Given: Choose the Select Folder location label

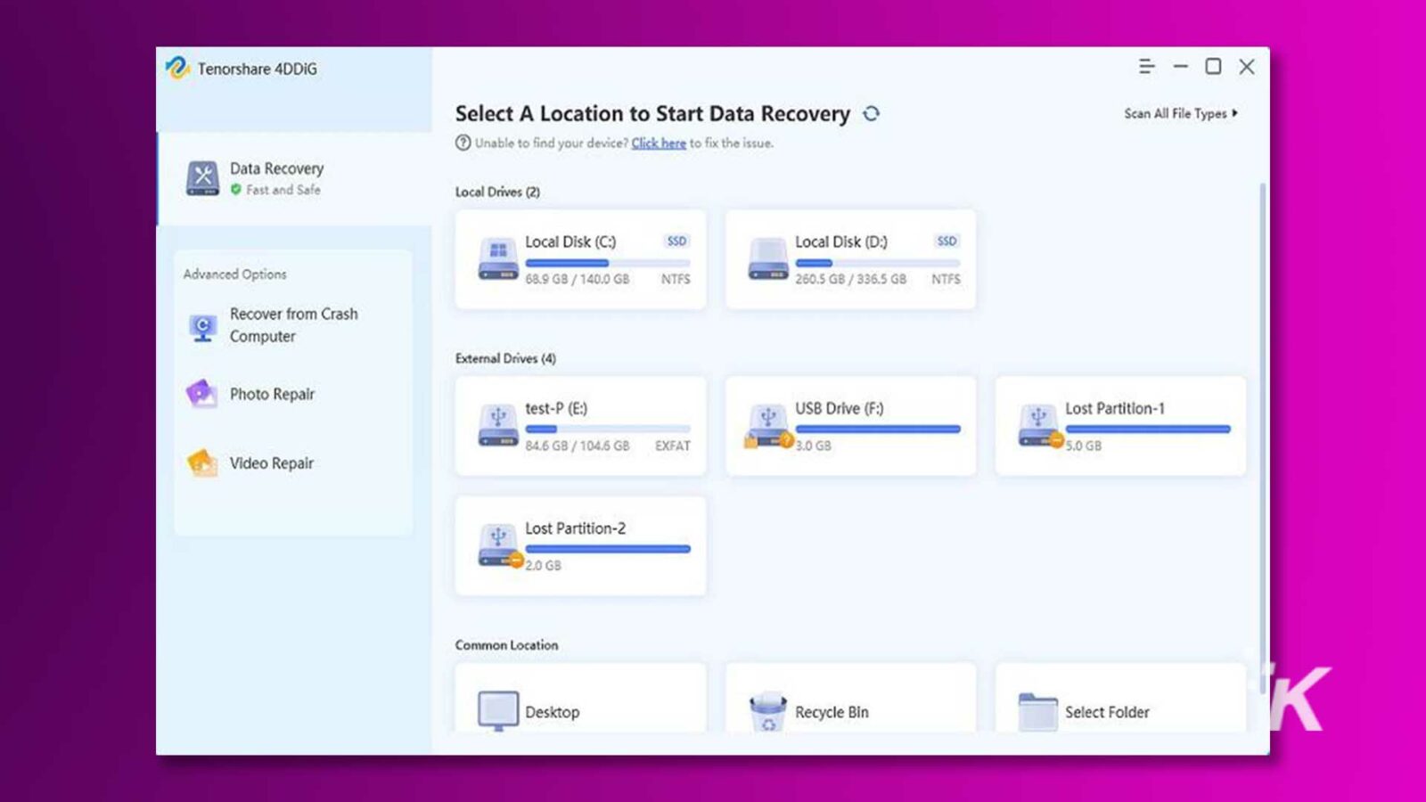Looking at the screenshot, I should point(1107,712).
